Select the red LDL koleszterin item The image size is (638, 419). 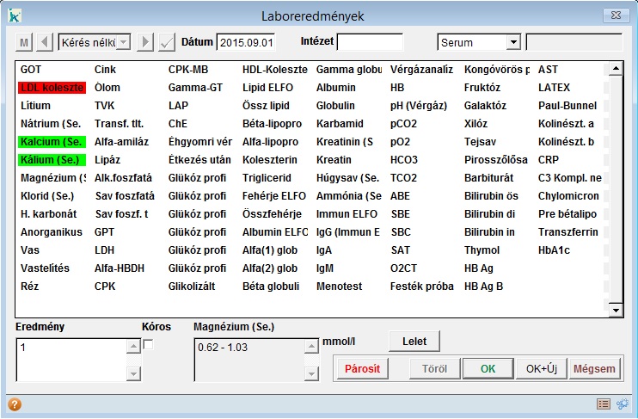(52, 88)
